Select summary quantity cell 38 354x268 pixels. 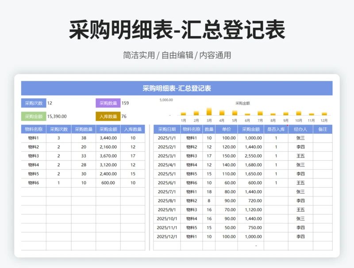pyautogui.click(x=84, y=138)
